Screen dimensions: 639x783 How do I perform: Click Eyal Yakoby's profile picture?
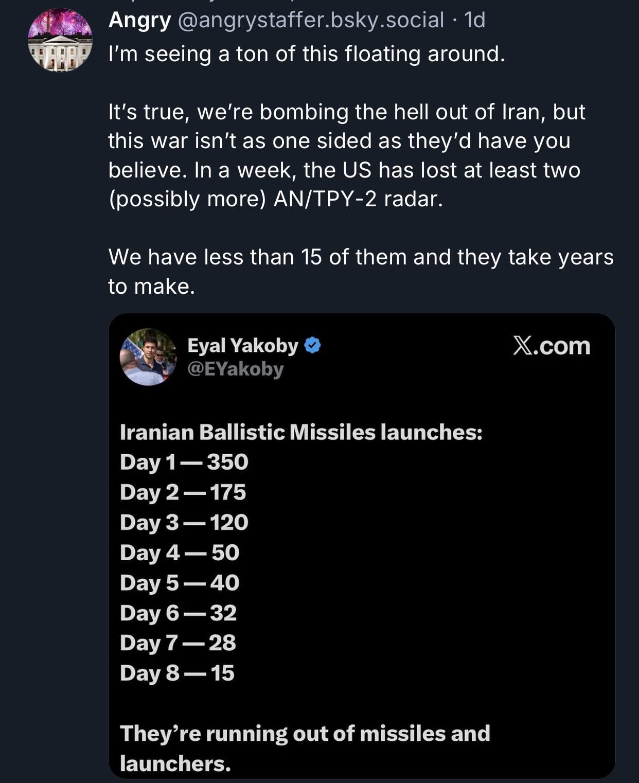(x=148, y=357)
